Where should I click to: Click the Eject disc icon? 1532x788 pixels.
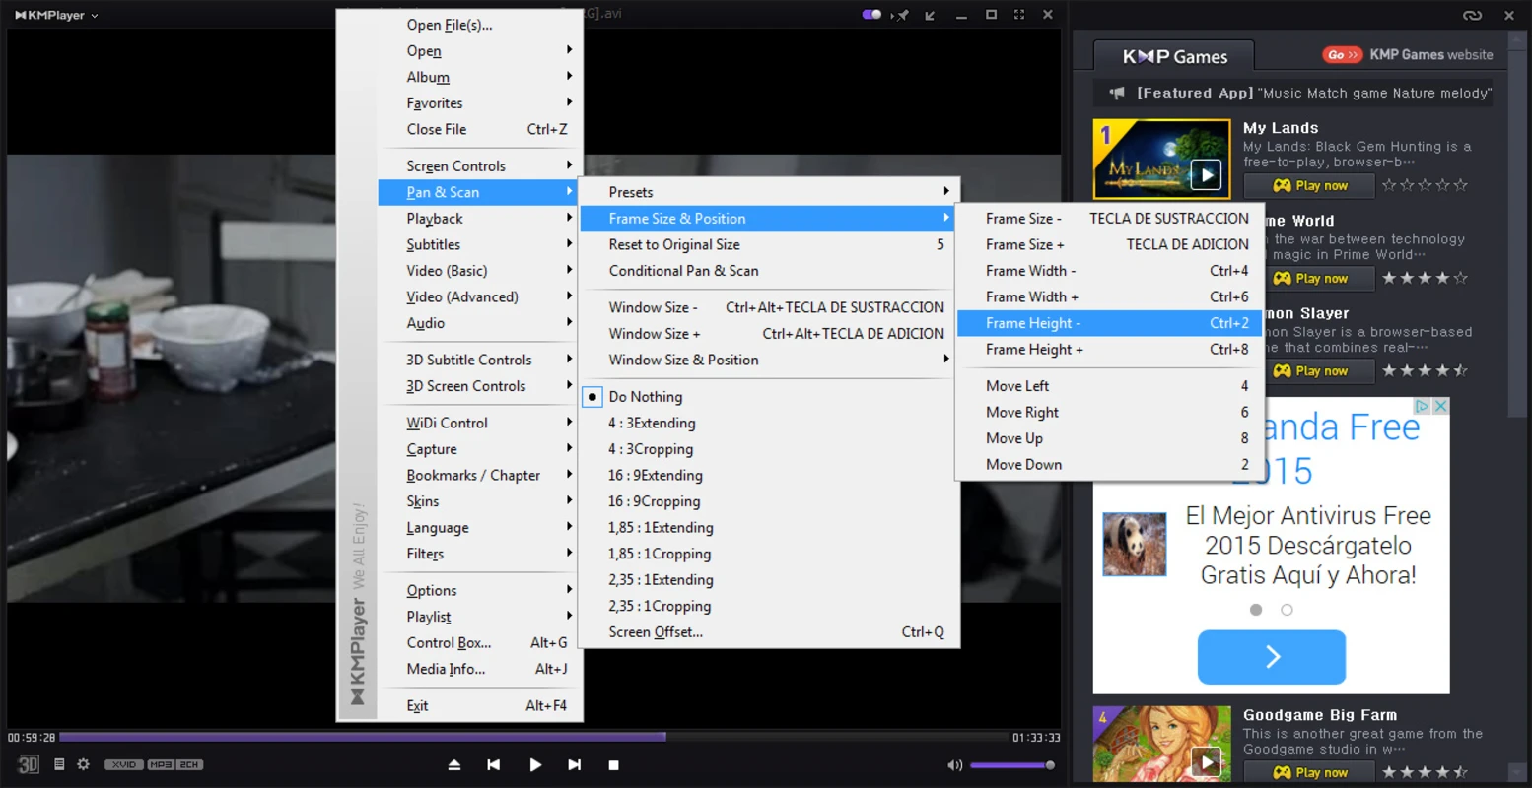pos(453,764)
